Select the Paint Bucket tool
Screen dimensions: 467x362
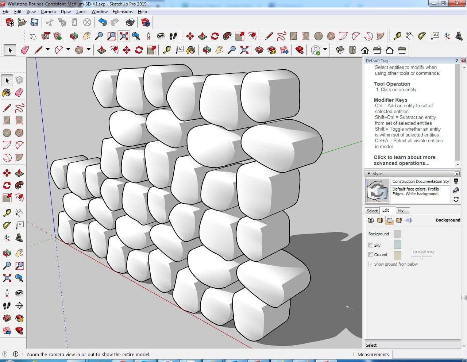[7, 93]
